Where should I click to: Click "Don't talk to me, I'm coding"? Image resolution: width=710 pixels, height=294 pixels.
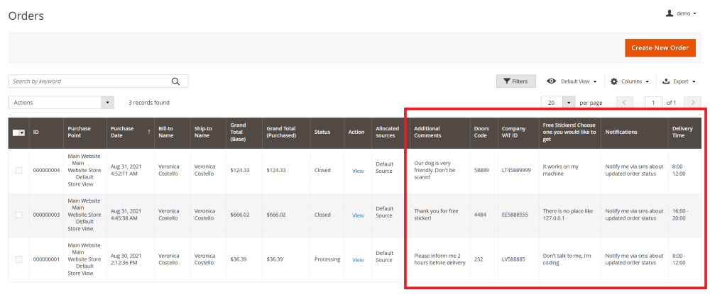pos(567,260)
